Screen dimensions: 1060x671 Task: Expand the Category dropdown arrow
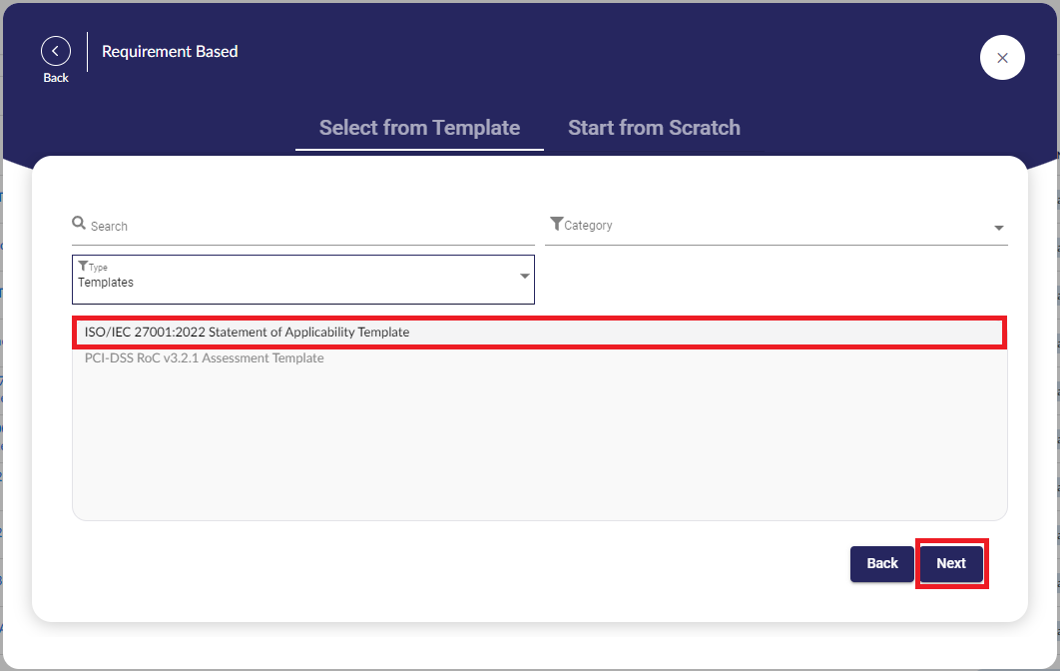(x=998, y=229)
